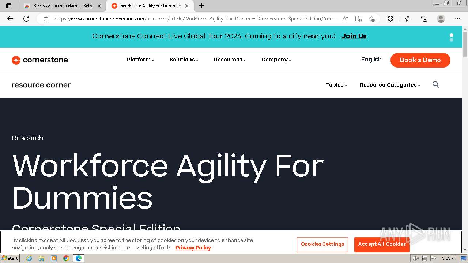Open the Extensions menu
Viewport: 468px width, 263px height.
coord(390,19)
